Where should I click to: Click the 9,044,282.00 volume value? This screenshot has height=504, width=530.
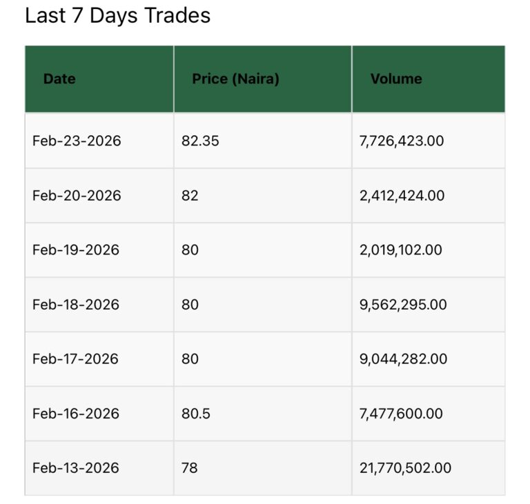point(403,359)
